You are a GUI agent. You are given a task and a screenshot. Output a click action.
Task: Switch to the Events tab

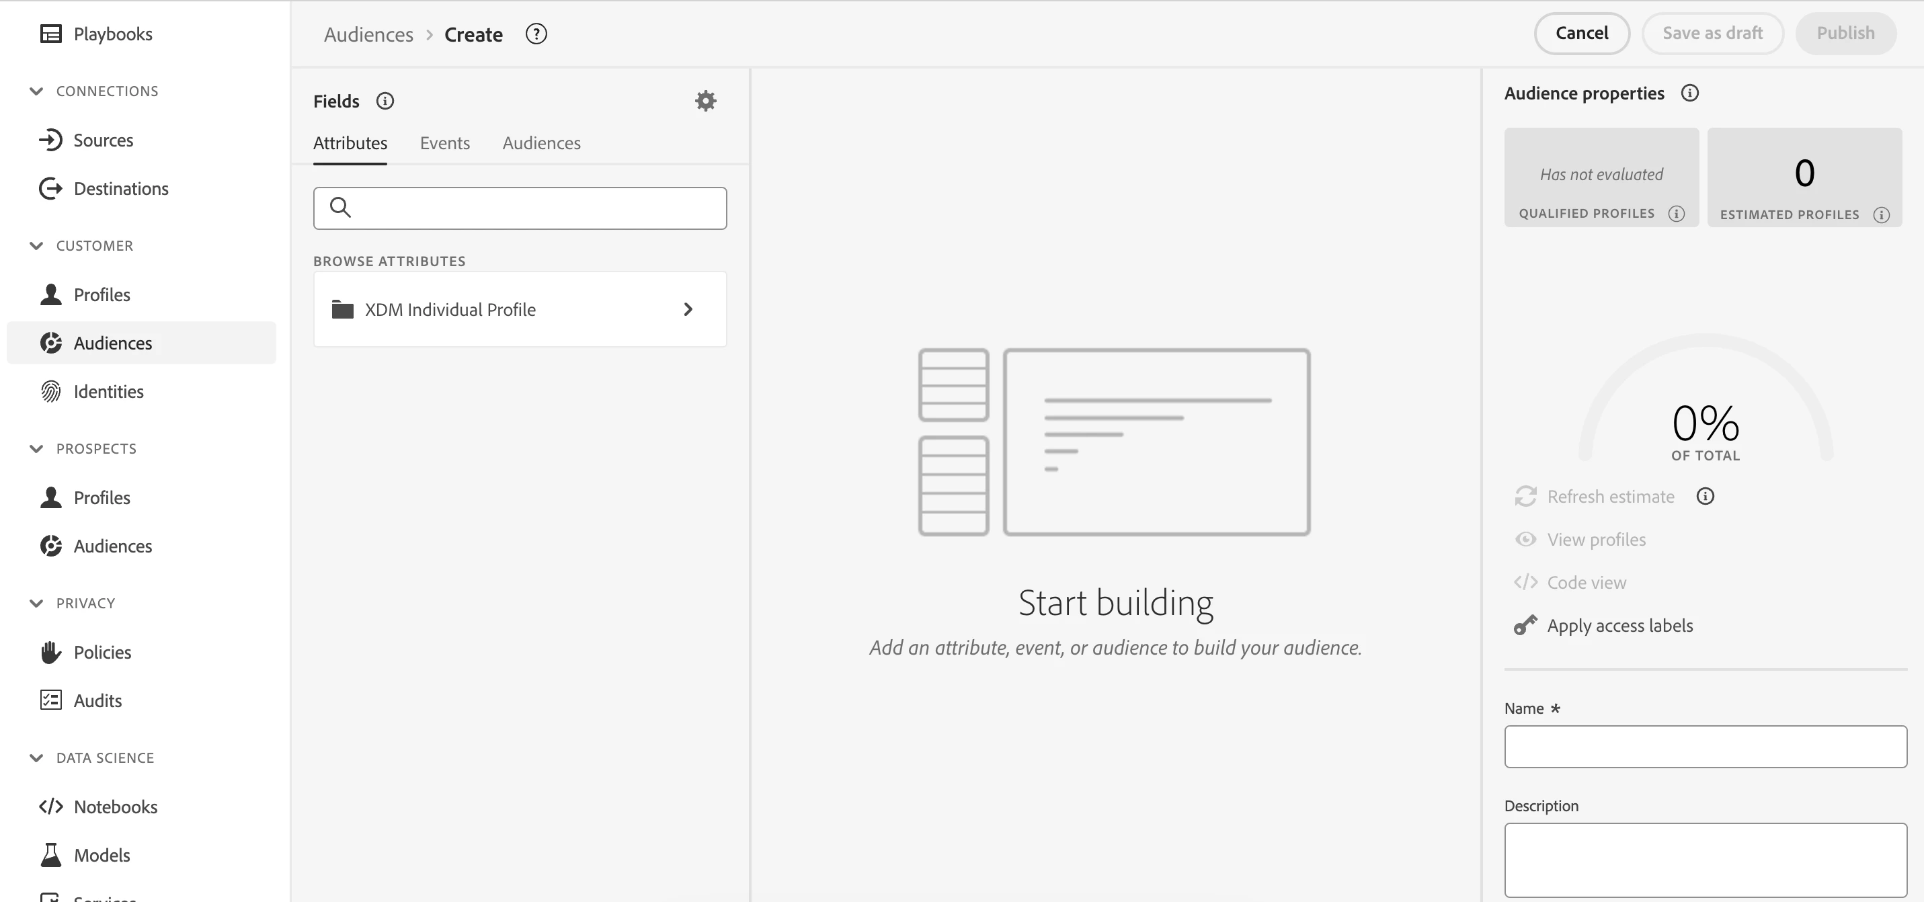(x=444, y=142)
